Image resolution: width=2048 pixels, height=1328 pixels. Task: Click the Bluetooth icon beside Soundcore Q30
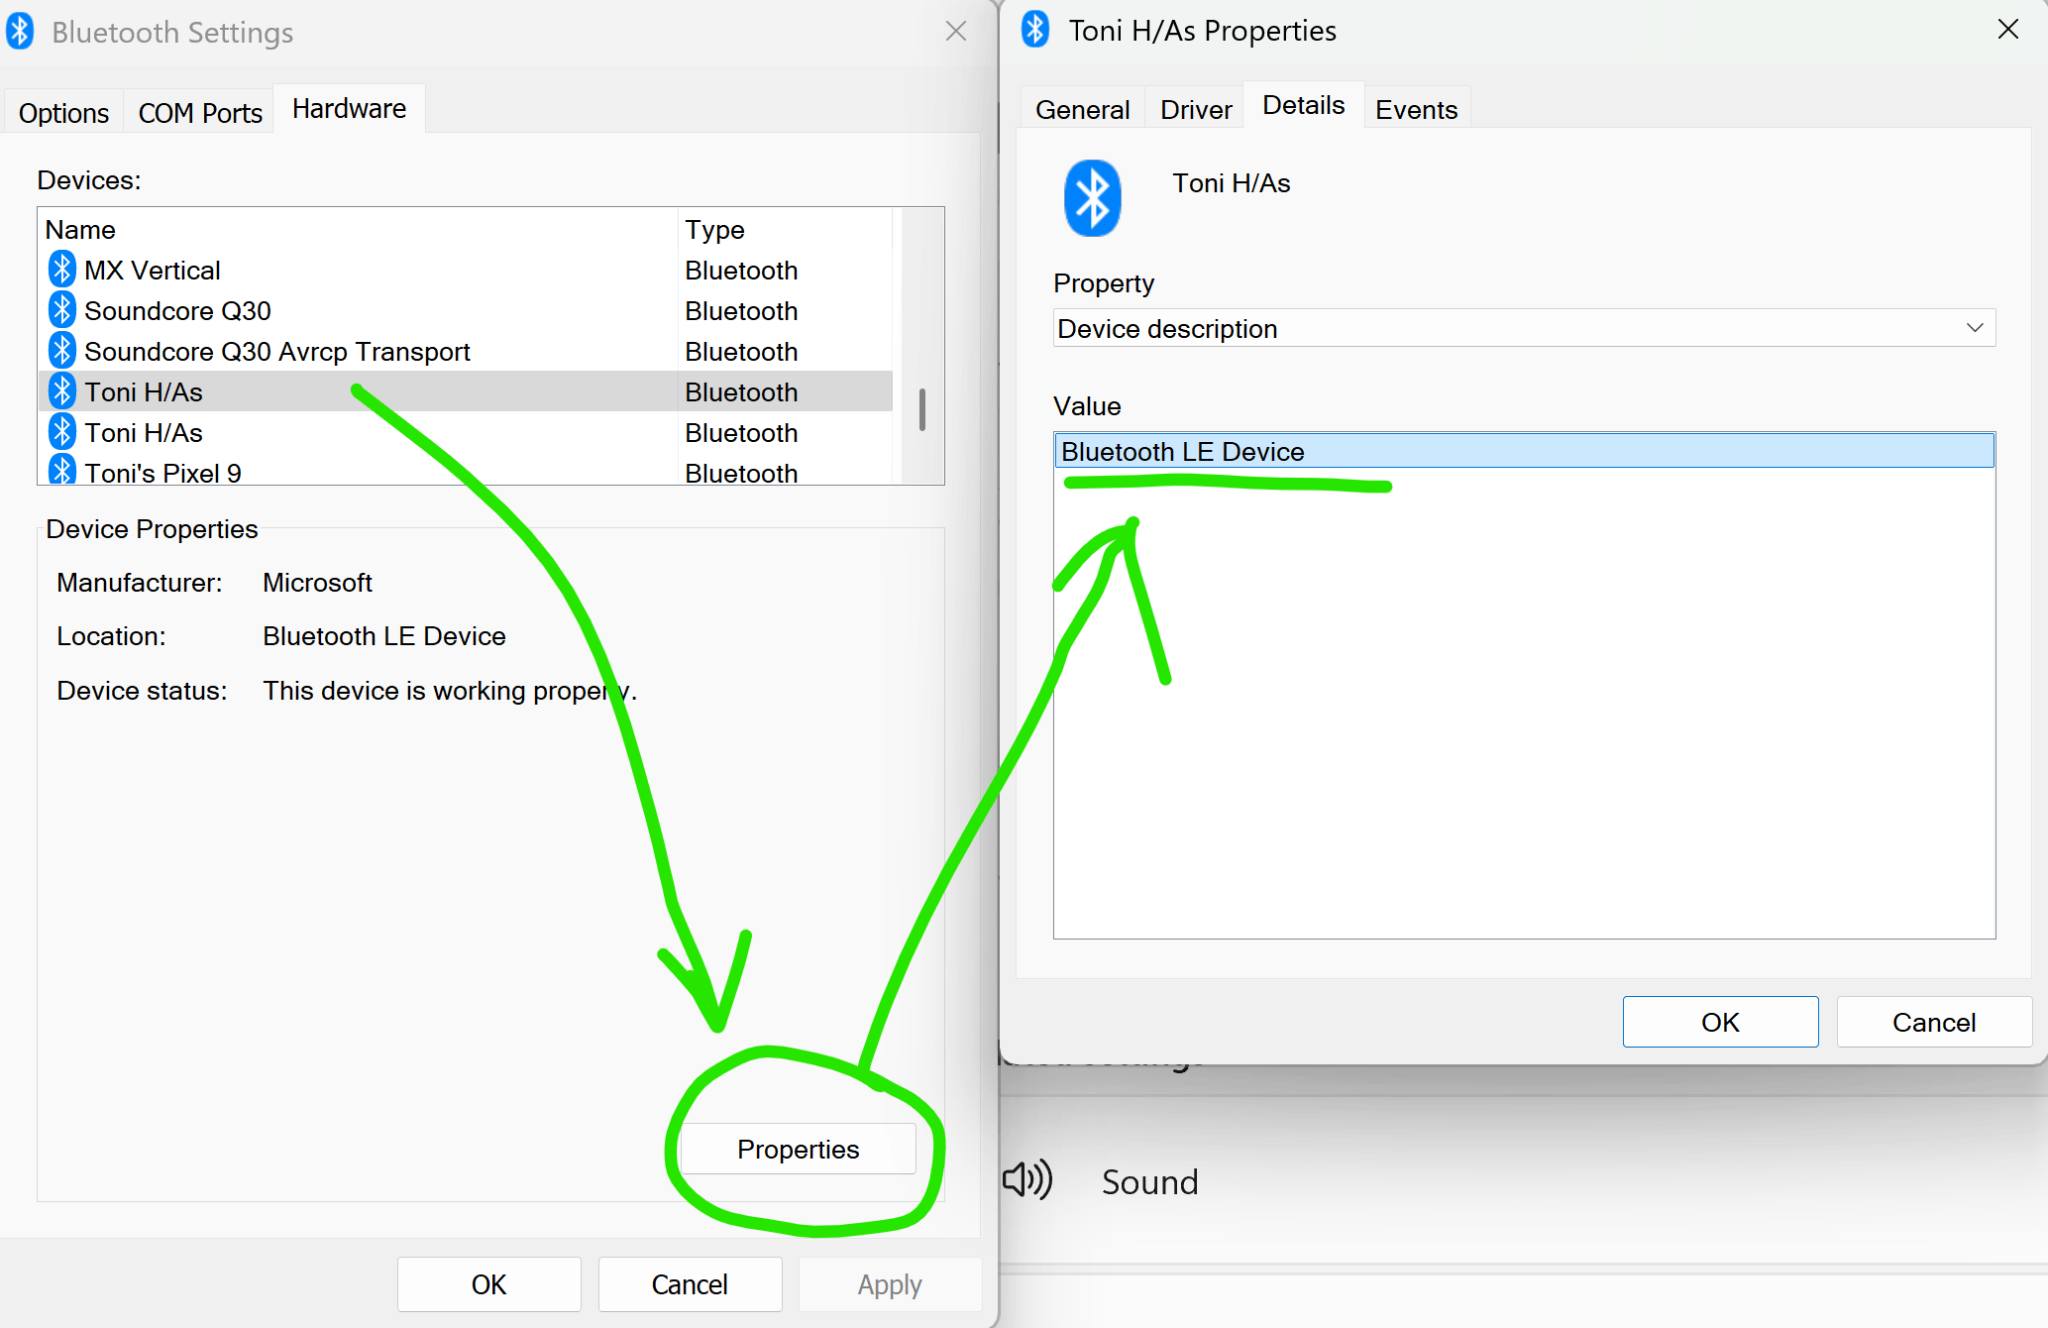click(61, 310)
